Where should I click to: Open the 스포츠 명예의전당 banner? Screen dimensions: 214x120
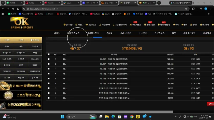[21, 95]
